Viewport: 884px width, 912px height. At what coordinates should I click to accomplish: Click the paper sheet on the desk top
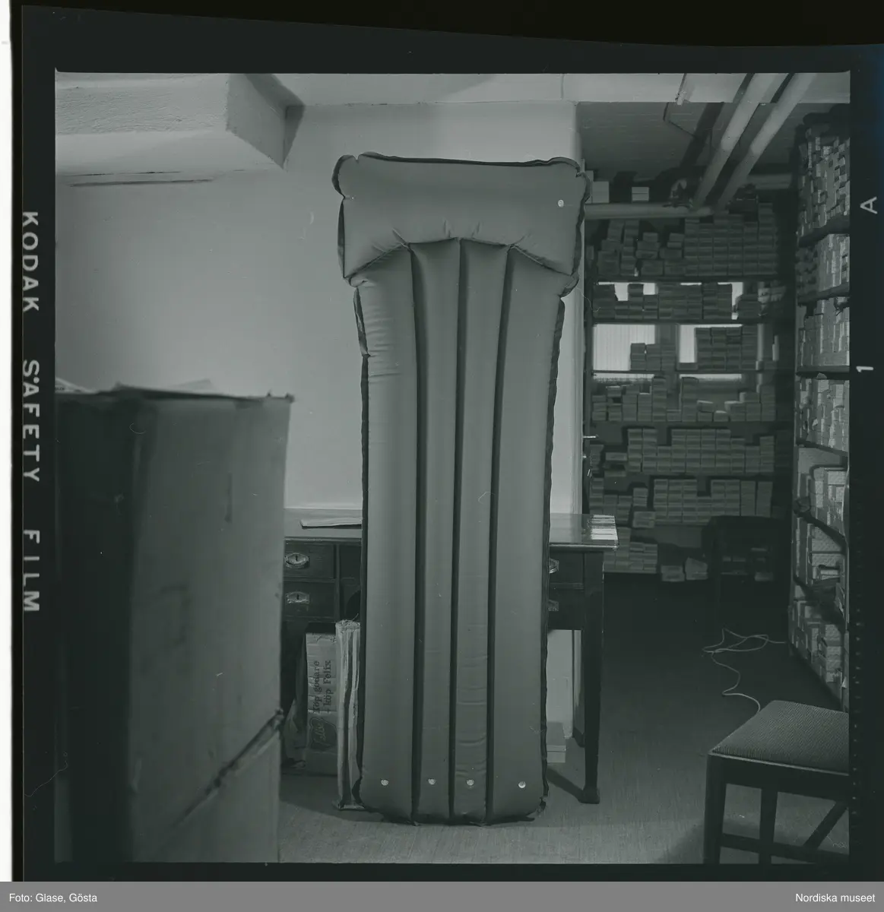[331, 522]
